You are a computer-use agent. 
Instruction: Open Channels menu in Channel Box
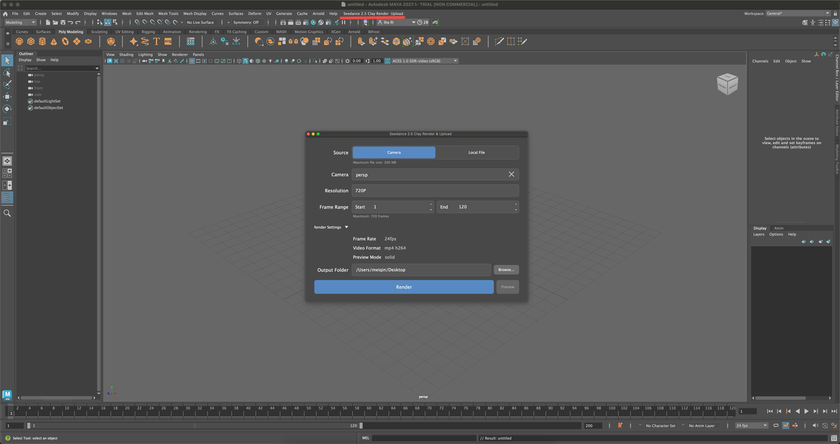click(x=760, y=61)
